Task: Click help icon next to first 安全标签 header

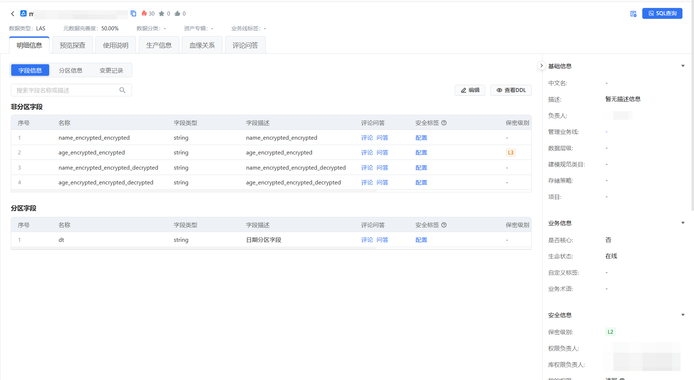Action: coord(444,123)
